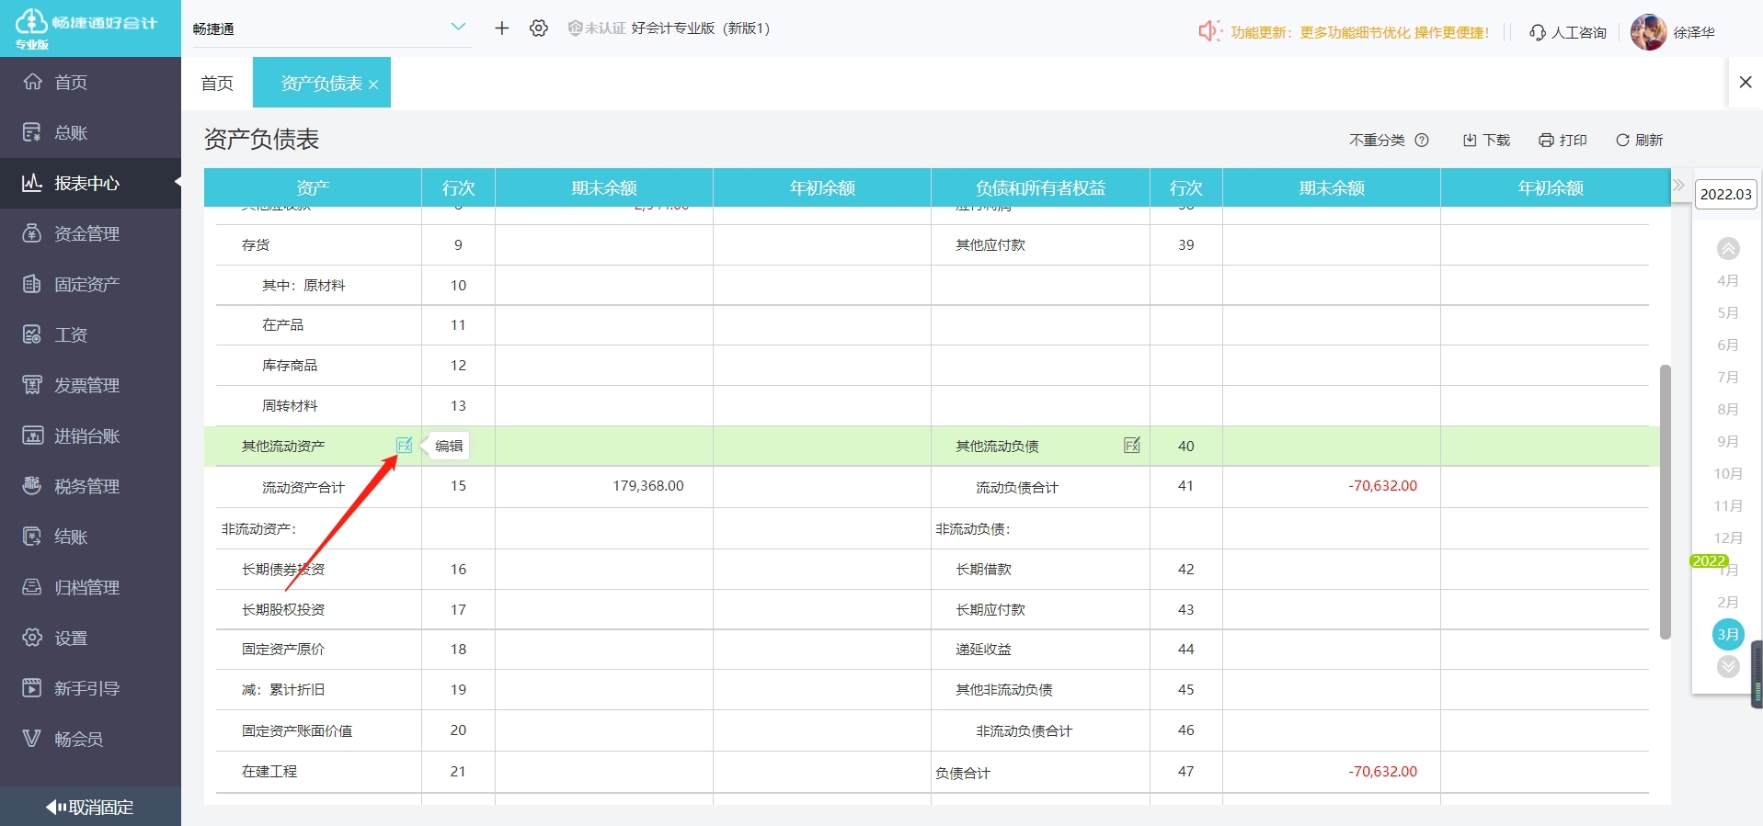Click 人工咨询 customer support

[1568, 32]
